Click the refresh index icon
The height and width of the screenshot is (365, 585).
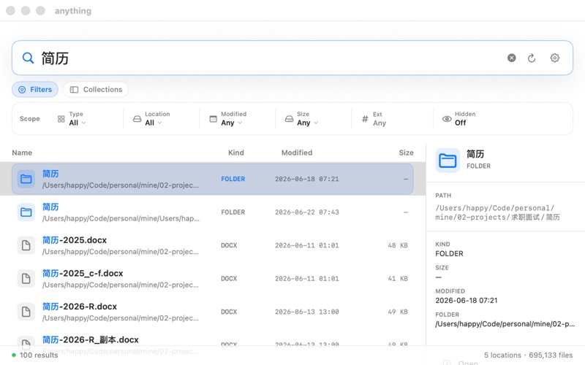(532, 58)
